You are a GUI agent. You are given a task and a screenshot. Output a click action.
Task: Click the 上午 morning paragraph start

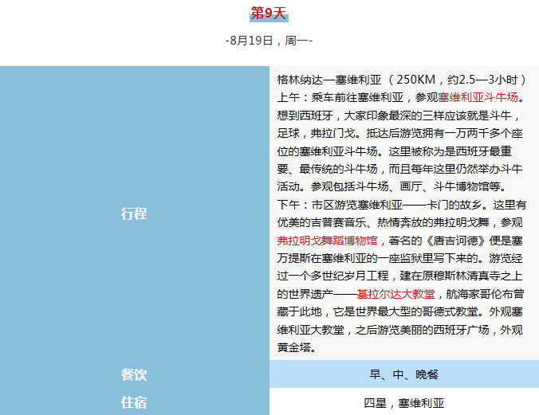tap(290, 97)
